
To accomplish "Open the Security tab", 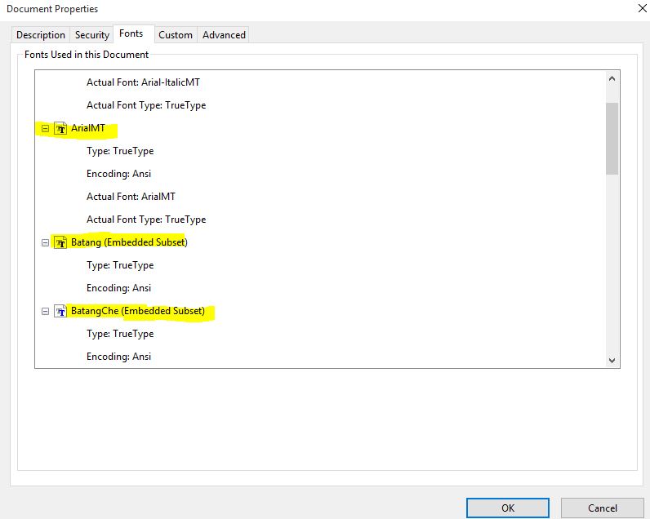I will pyautogui.click(x=92, y=35).
